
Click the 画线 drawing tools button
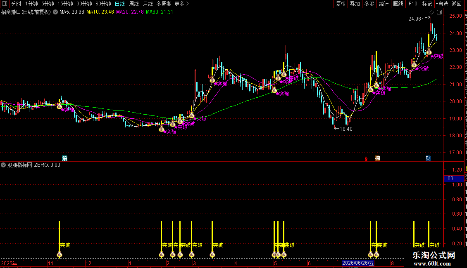pos(398,4)
